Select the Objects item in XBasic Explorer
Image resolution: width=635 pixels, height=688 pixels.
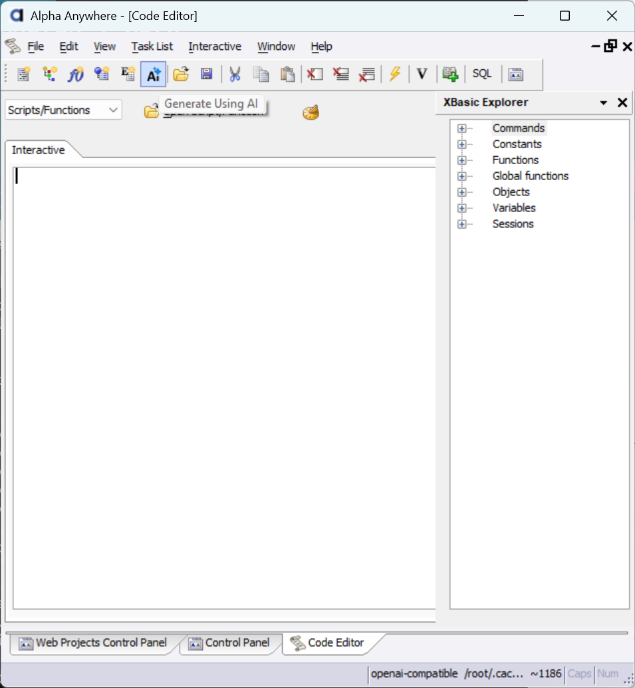pyautogui.click(x=511, y=191)
